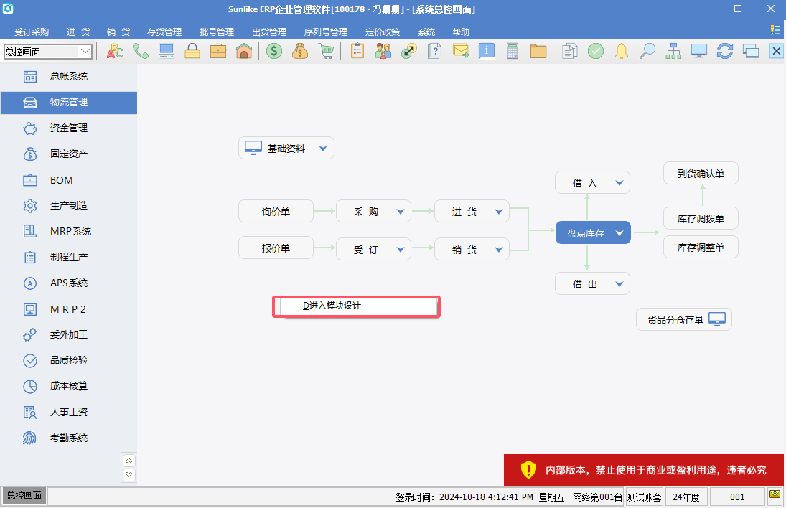Image resolution: width=786 pixels, height=508 pixels.
Task: Click the padlock icon in toolbar
Action: (192, 51)
